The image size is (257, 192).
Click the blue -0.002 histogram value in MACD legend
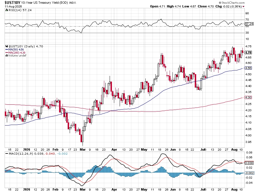62,154
